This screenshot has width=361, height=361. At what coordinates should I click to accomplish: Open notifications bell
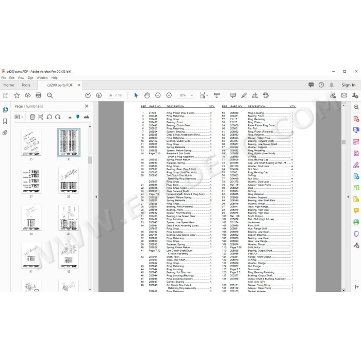coord(331,85)
